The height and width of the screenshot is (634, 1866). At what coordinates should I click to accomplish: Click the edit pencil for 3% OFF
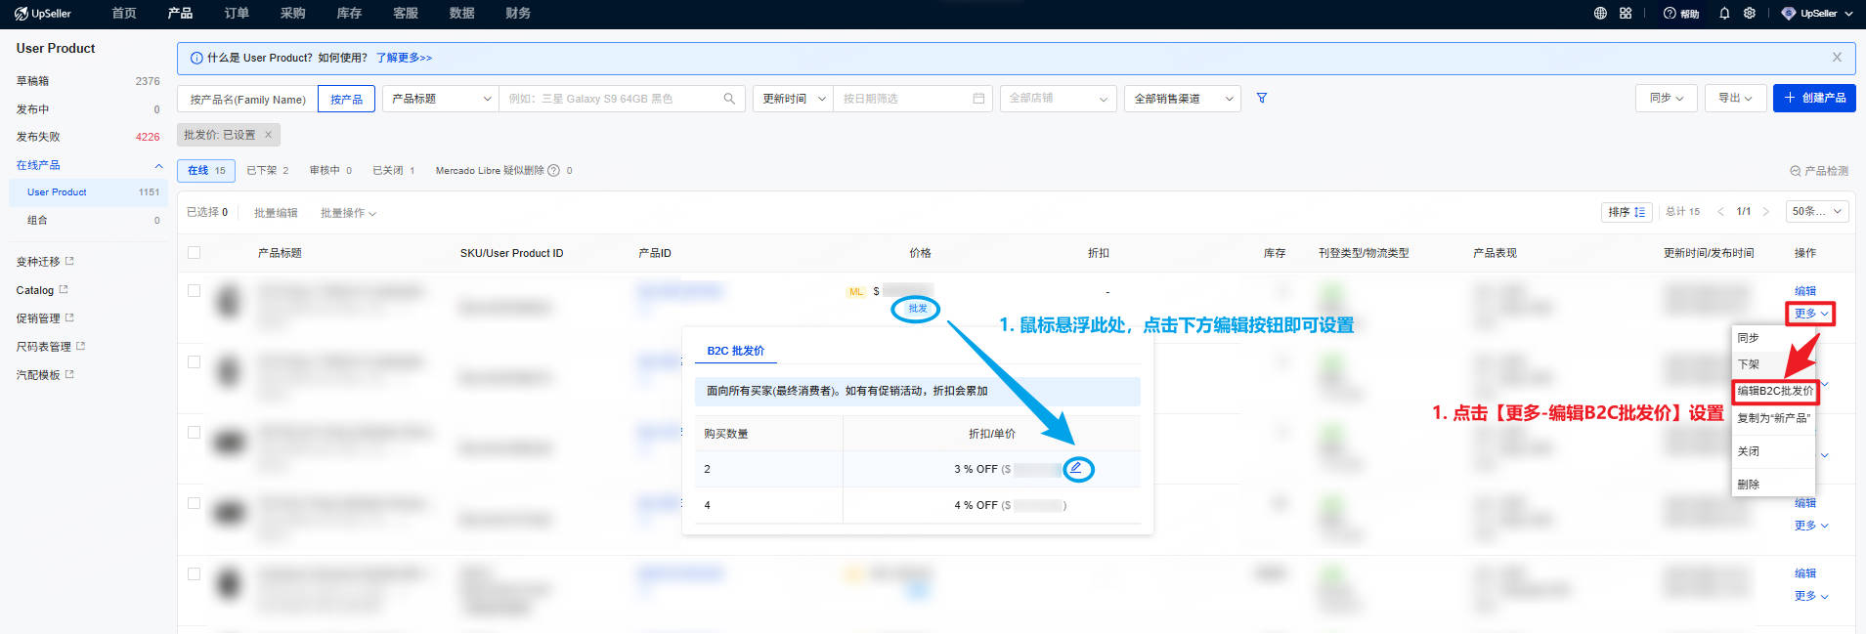(x=1075, y=468)
